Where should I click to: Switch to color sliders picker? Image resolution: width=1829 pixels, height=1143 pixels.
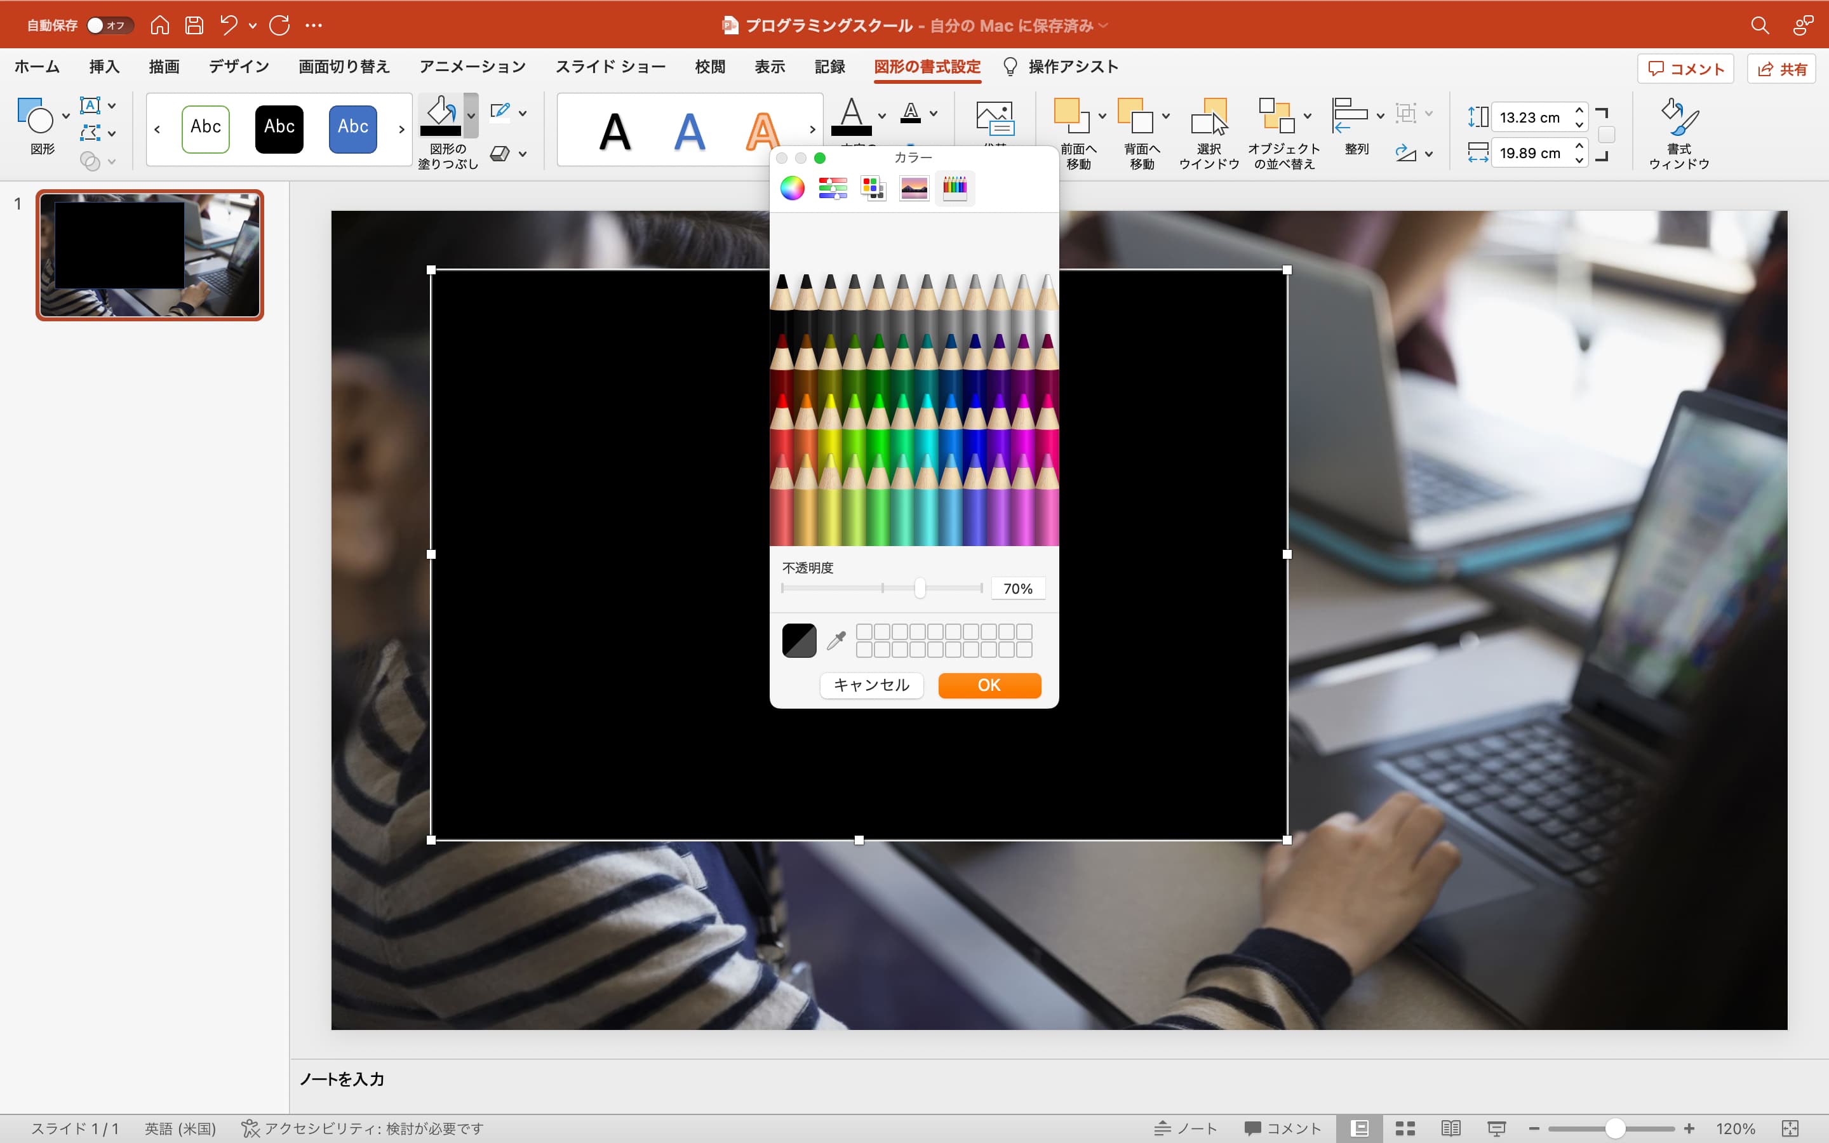click(x=832, y=187)
